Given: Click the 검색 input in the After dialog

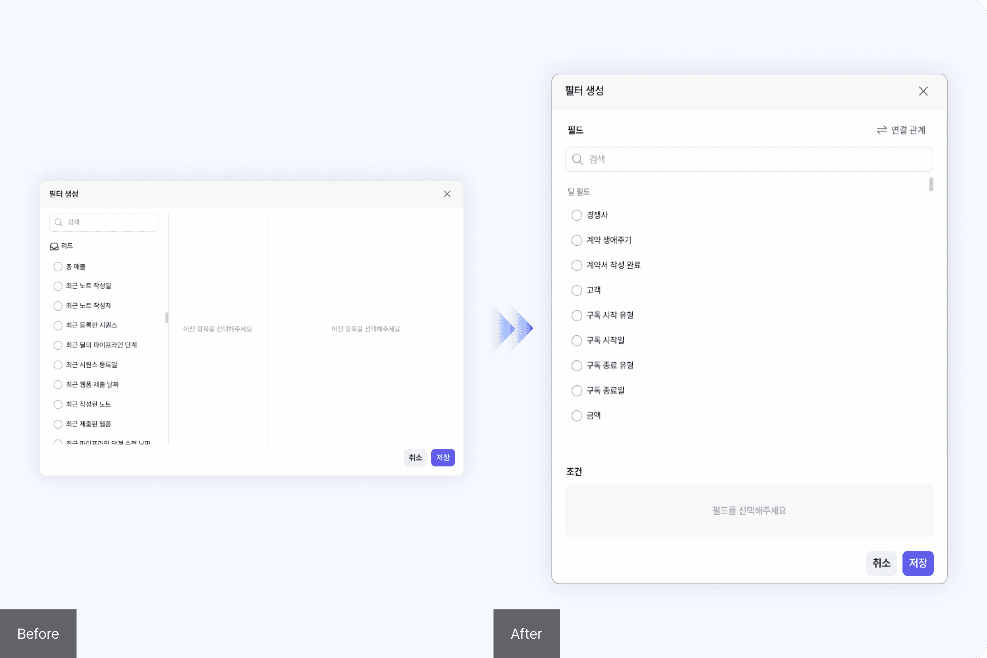Looking at the screenshot, I should 755,159.
